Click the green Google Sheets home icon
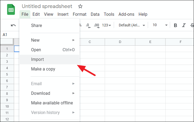The width and height of the screenshot is (194, 122). [11, 10]
